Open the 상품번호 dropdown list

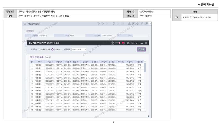tap(85, 50)
